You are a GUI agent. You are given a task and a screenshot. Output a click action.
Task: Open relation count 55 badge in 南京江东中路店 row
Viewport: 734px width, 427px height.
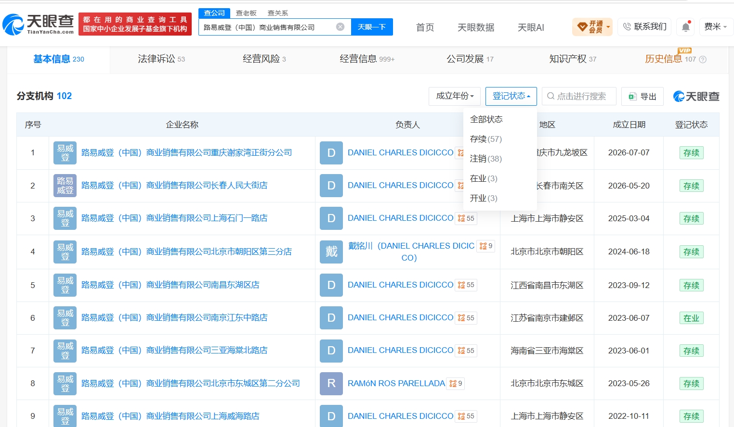point(466,318)
